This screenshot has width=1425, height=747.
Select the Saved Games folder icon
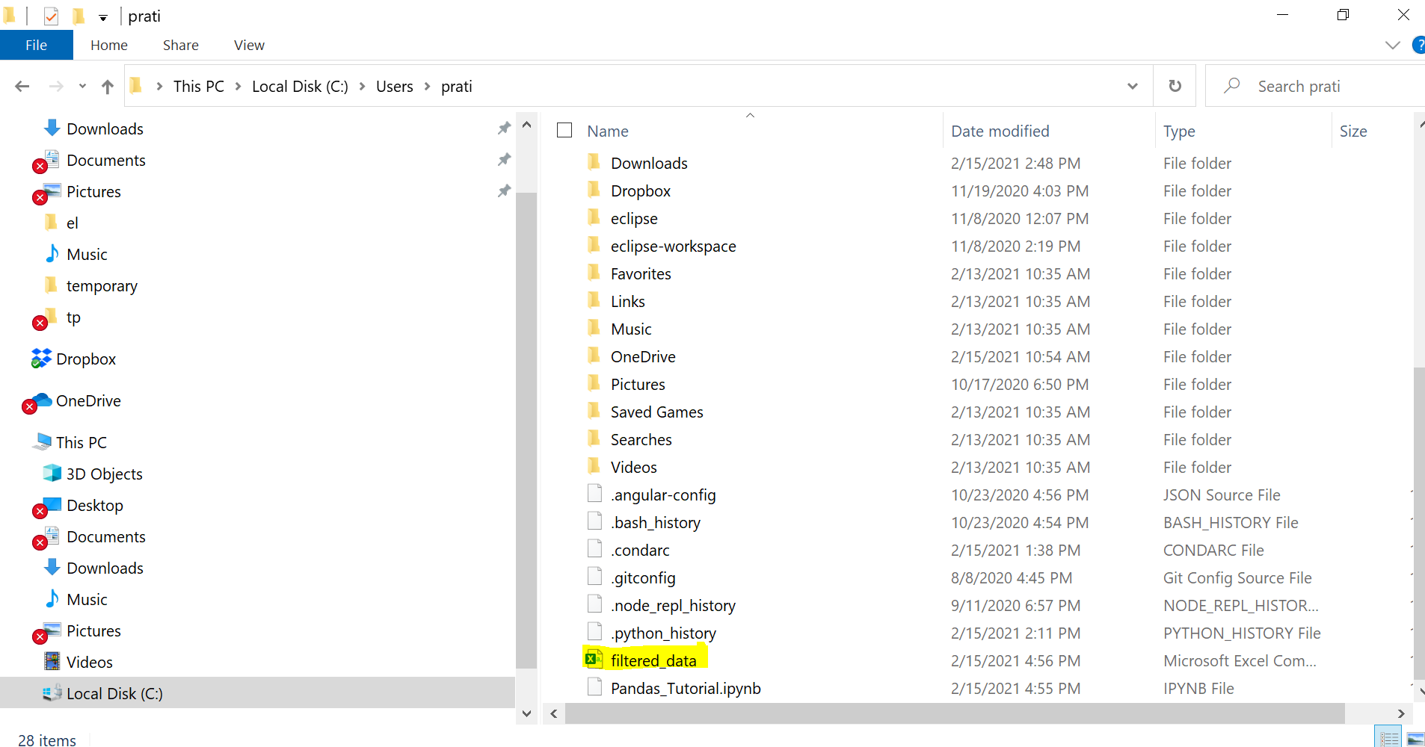tap(594, 411)
